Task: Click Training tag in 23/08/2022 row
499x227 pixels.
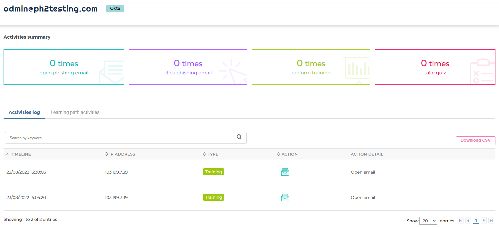Action: pyautogui.click(x=214, y=197)
